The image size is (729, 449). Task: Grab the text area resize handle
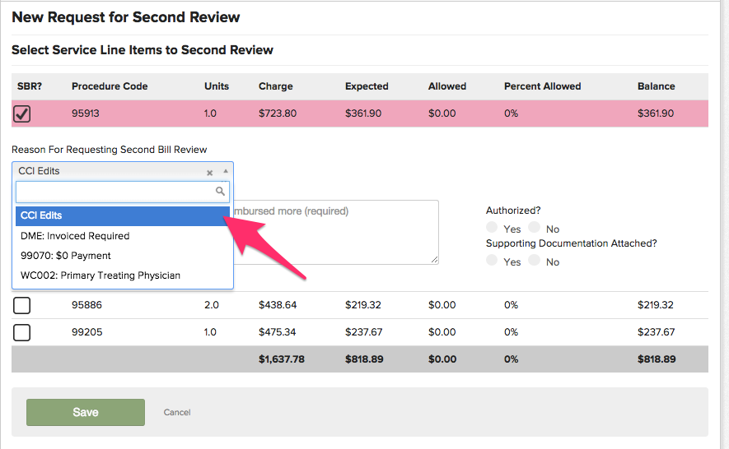tap(434, 260)
